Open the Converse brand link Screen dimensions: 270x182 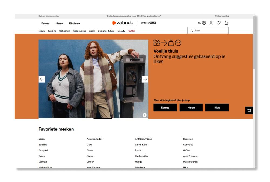pos(188,144)
